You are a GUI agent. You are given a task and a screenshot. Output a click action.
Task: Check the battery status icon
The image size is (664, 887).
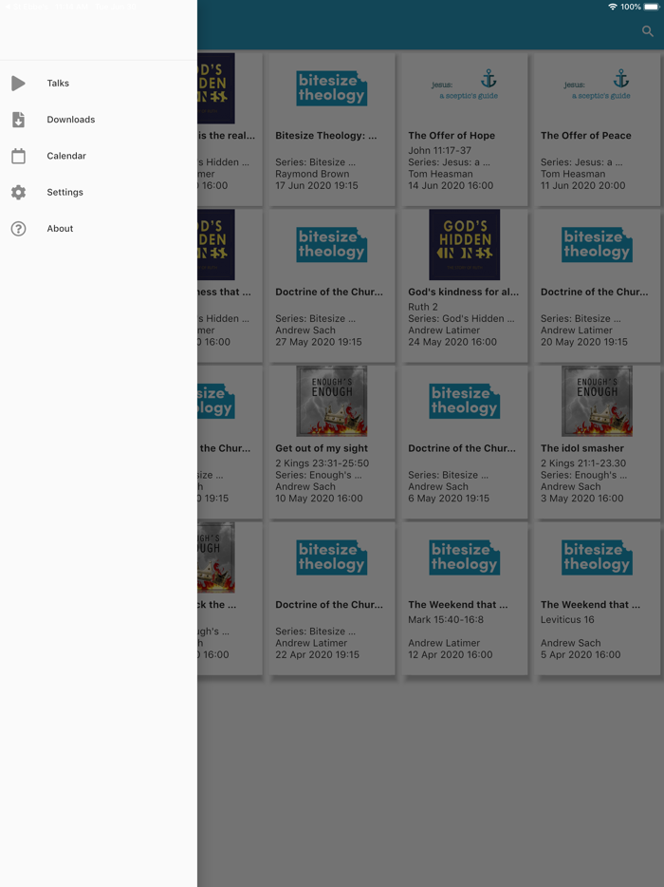(x=652, y=7)
